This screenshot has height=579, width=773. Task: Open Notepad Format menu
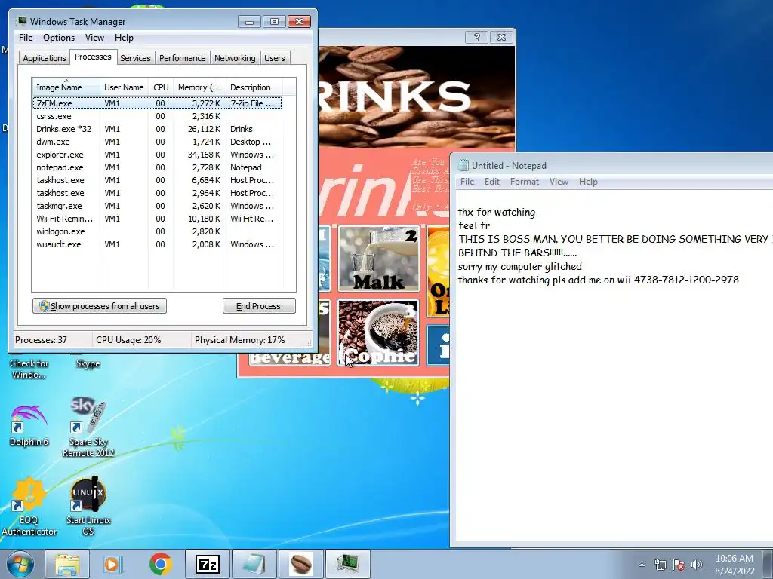coord(525,182)
